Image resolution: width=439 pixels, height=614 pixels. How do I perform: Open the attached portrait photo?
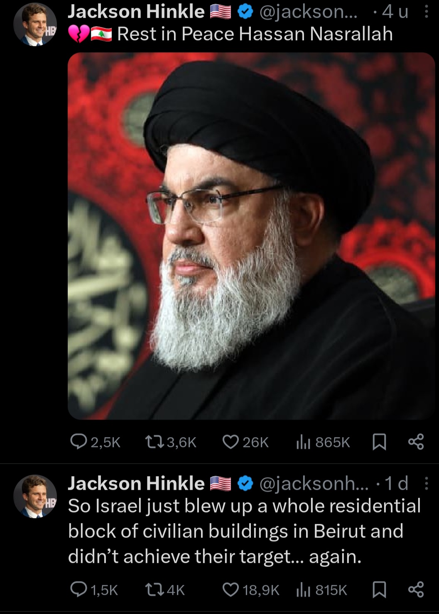click(251, 236)
